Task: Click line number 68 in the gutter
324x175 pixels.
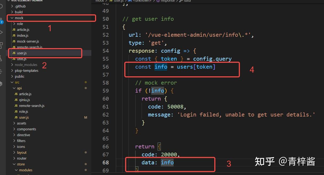Action: click(x=106, y=162)
